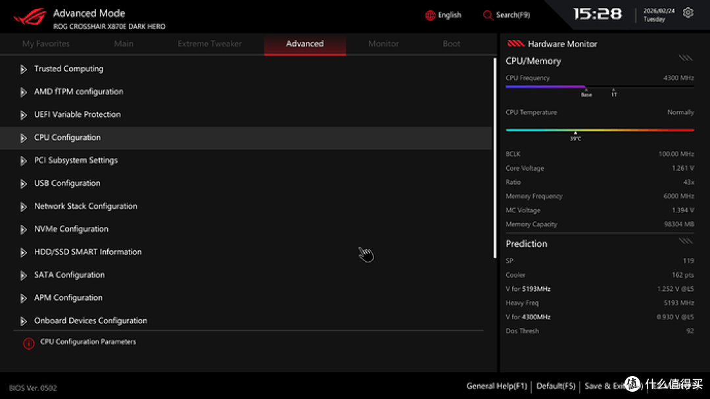
Task: Open AMD fTPM configuration entry
Action: click(79, 92)
